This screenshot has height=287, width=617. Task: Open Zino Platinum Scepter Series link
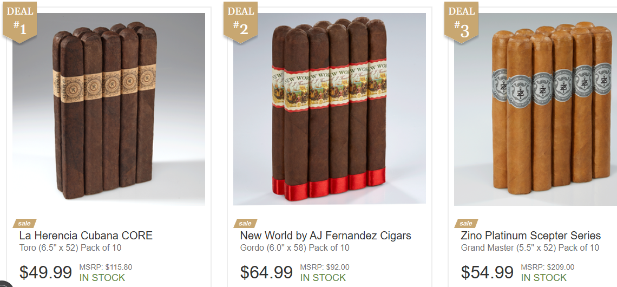[x=531, y=236]
